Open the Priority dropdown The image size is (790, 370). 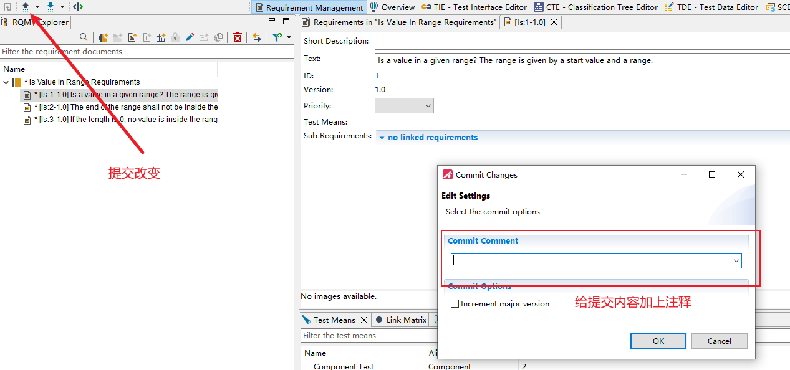point(404,106)
